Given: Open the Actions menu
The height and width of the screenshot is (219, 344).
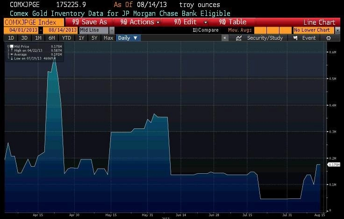Looking at the screenshot, I should (x=140, y=22).
